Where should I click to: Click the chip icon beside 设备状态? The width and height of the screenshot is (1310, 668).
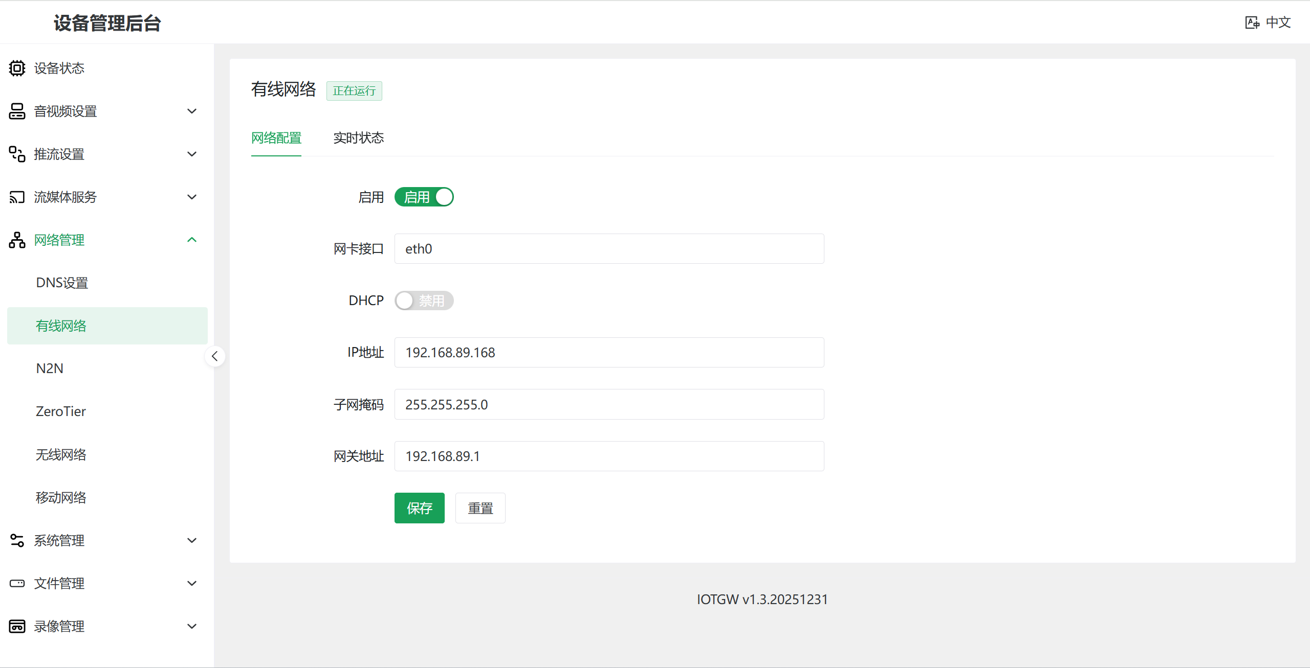pyautogui.click(x=17, y=68)
